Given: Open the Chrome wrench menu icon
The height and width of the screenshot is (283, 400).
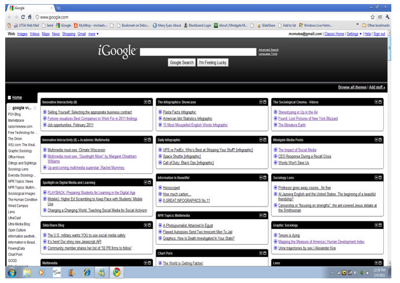Looking at the screenshot, I should (387, 17).
